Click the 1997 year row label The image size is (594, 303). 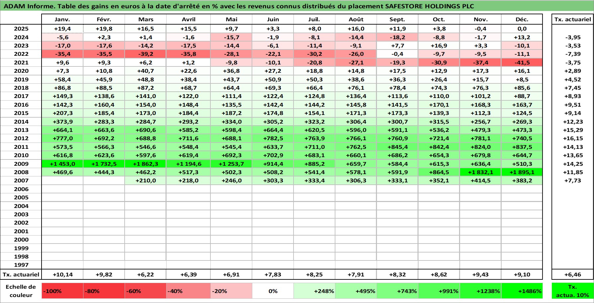pyautogui.click(x=21, y=265)
